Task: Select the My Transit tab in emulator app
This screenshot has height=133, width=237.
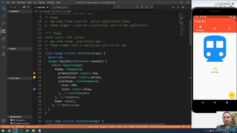Action: pyautogui.click(x=200, y=28)
